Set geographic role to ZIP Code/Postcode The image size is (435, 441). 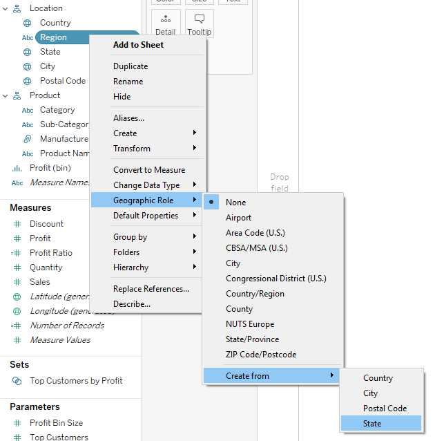273,354
